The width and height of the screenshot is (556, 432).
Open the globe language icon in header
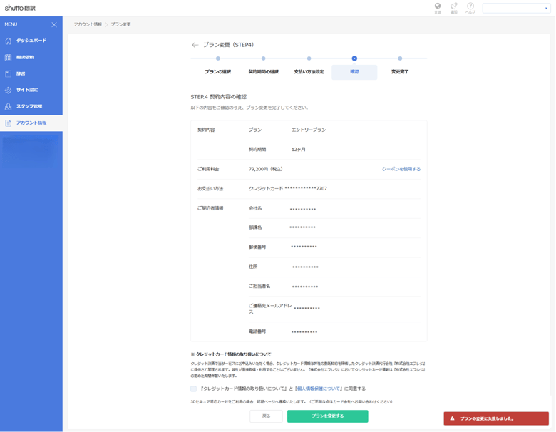tap(438, 6)
